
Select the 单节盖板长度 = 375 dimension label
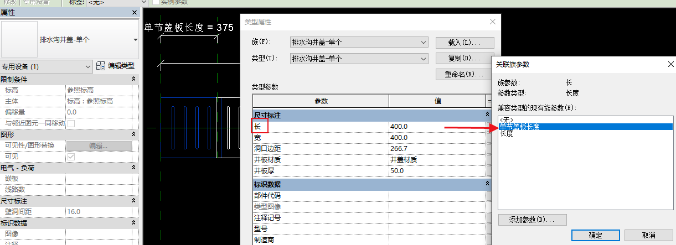click(188, 27)
